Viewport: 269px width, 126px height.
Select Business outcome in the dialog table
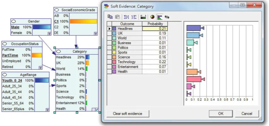pos(124,43)
